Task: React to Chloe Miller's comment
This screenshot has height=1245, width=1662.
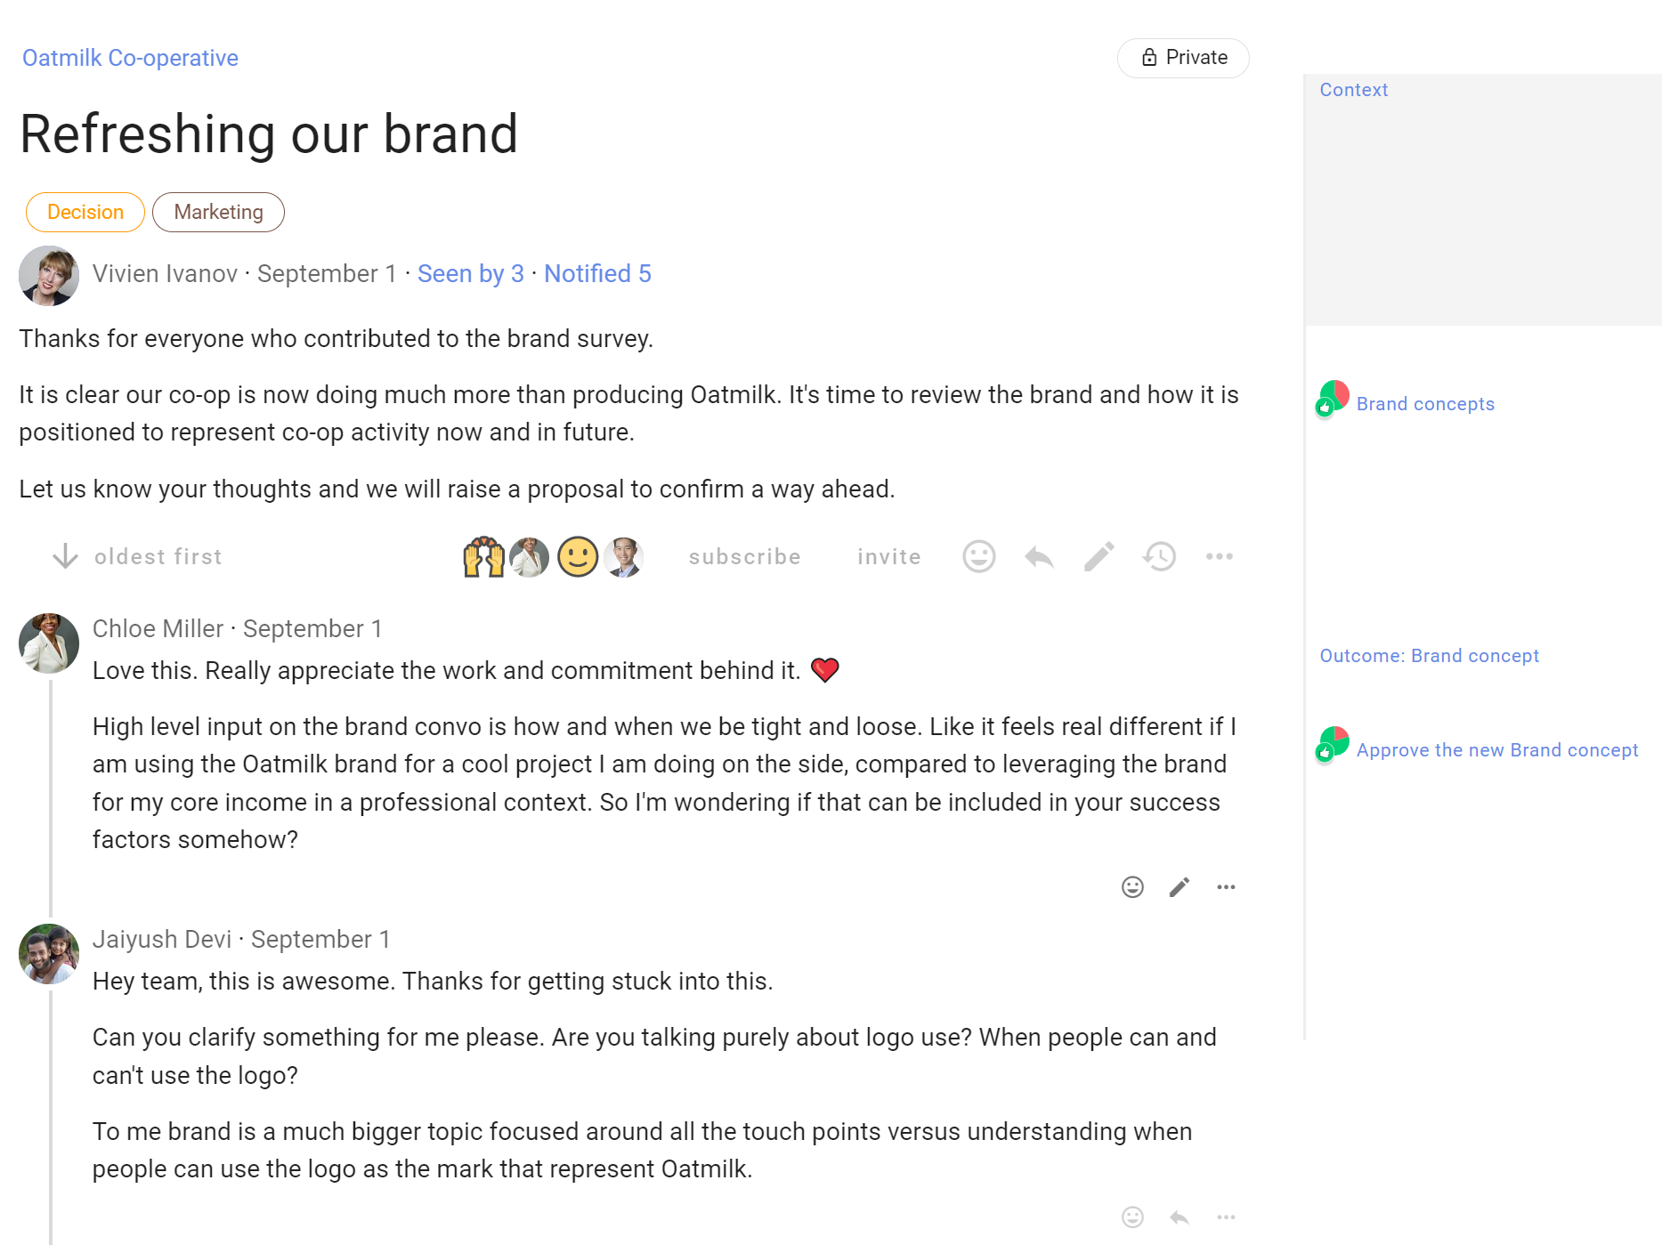Action: (1132, 887)
